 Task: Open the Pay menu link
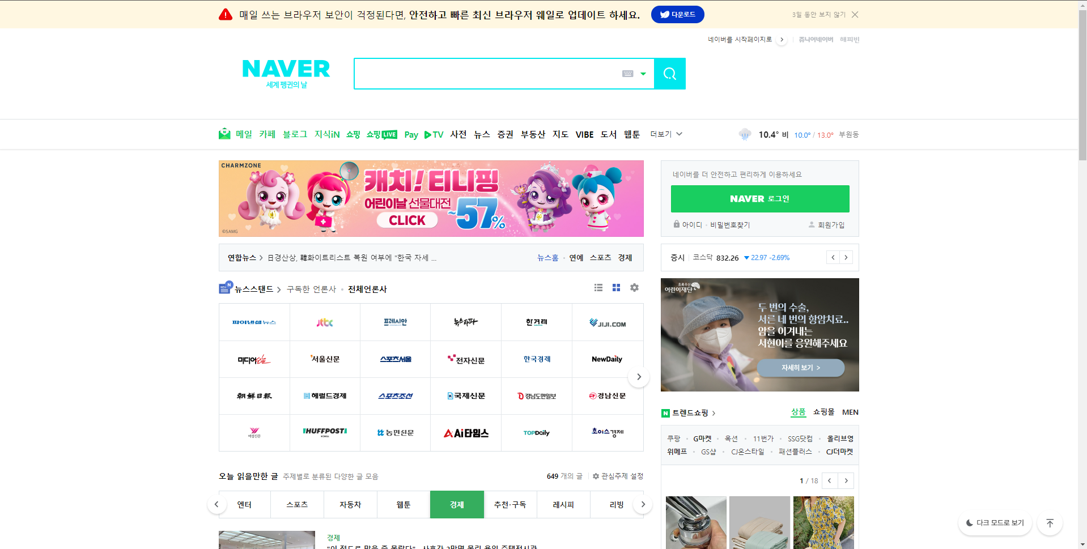411,135
